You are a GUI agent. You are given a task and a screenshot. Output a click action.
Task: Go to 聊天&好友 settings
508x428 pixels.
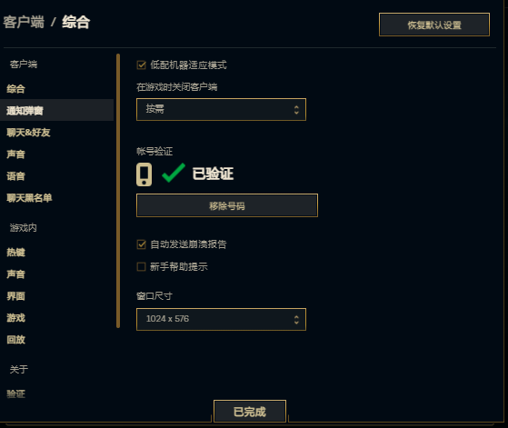[28, 132]
